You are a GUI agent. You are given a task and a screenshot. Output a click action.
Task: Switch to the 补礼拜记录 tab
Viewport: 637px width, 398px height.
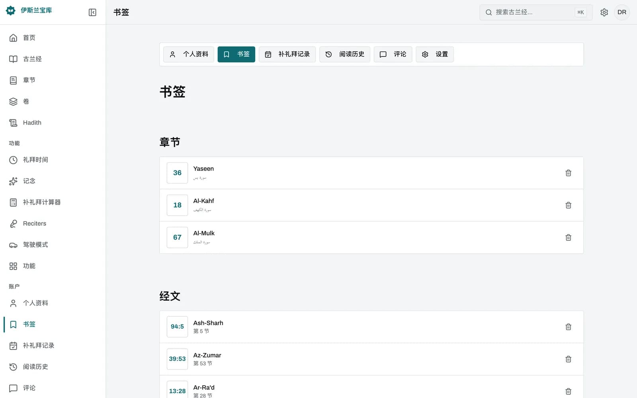click(287, 54)
